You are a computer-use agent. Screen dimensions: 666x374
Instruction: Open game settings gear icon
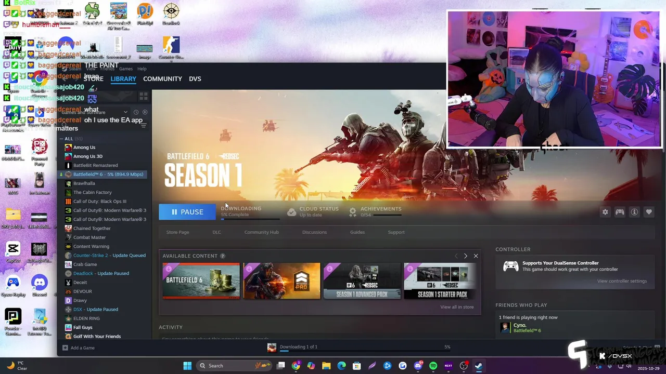click(605, 212)
